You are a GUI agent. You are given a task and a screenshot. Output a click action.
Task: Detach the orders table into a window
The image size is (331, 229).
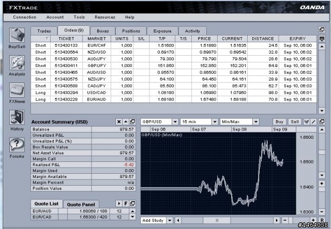pos(322,30)
